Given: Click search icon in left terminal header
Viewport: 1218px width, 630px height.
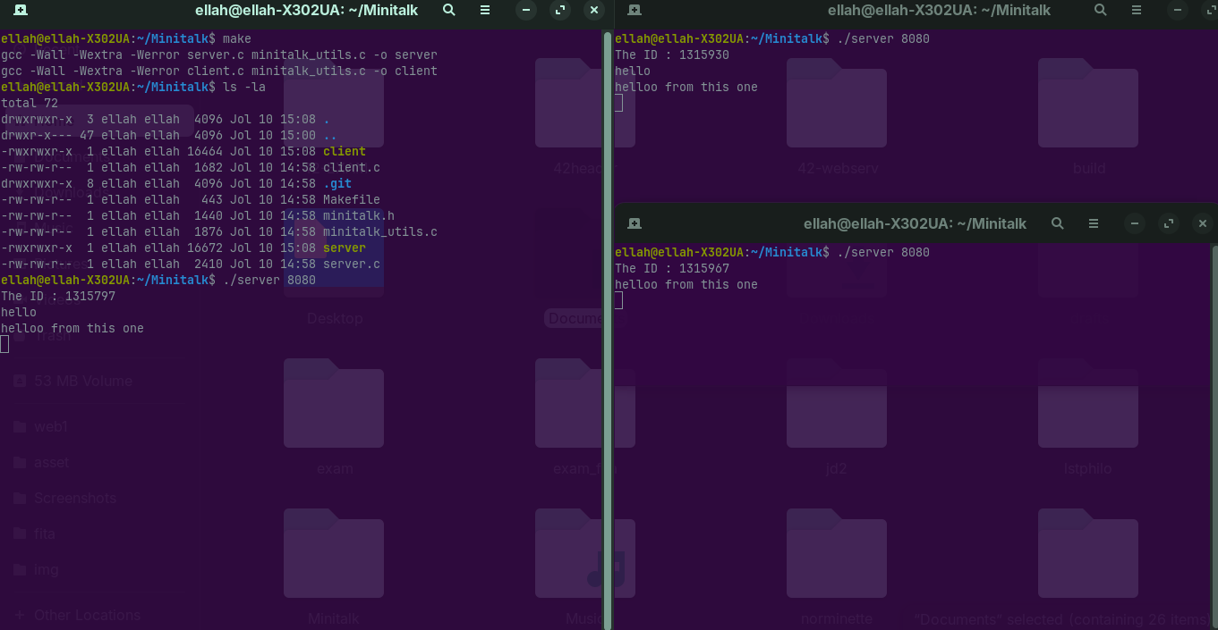Looking at the screenshot, I should [x=449, y=11].
